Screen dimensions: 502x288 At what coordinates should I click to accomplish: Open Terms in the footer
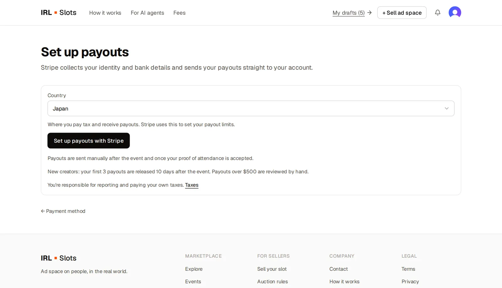(x=408, y=269)
